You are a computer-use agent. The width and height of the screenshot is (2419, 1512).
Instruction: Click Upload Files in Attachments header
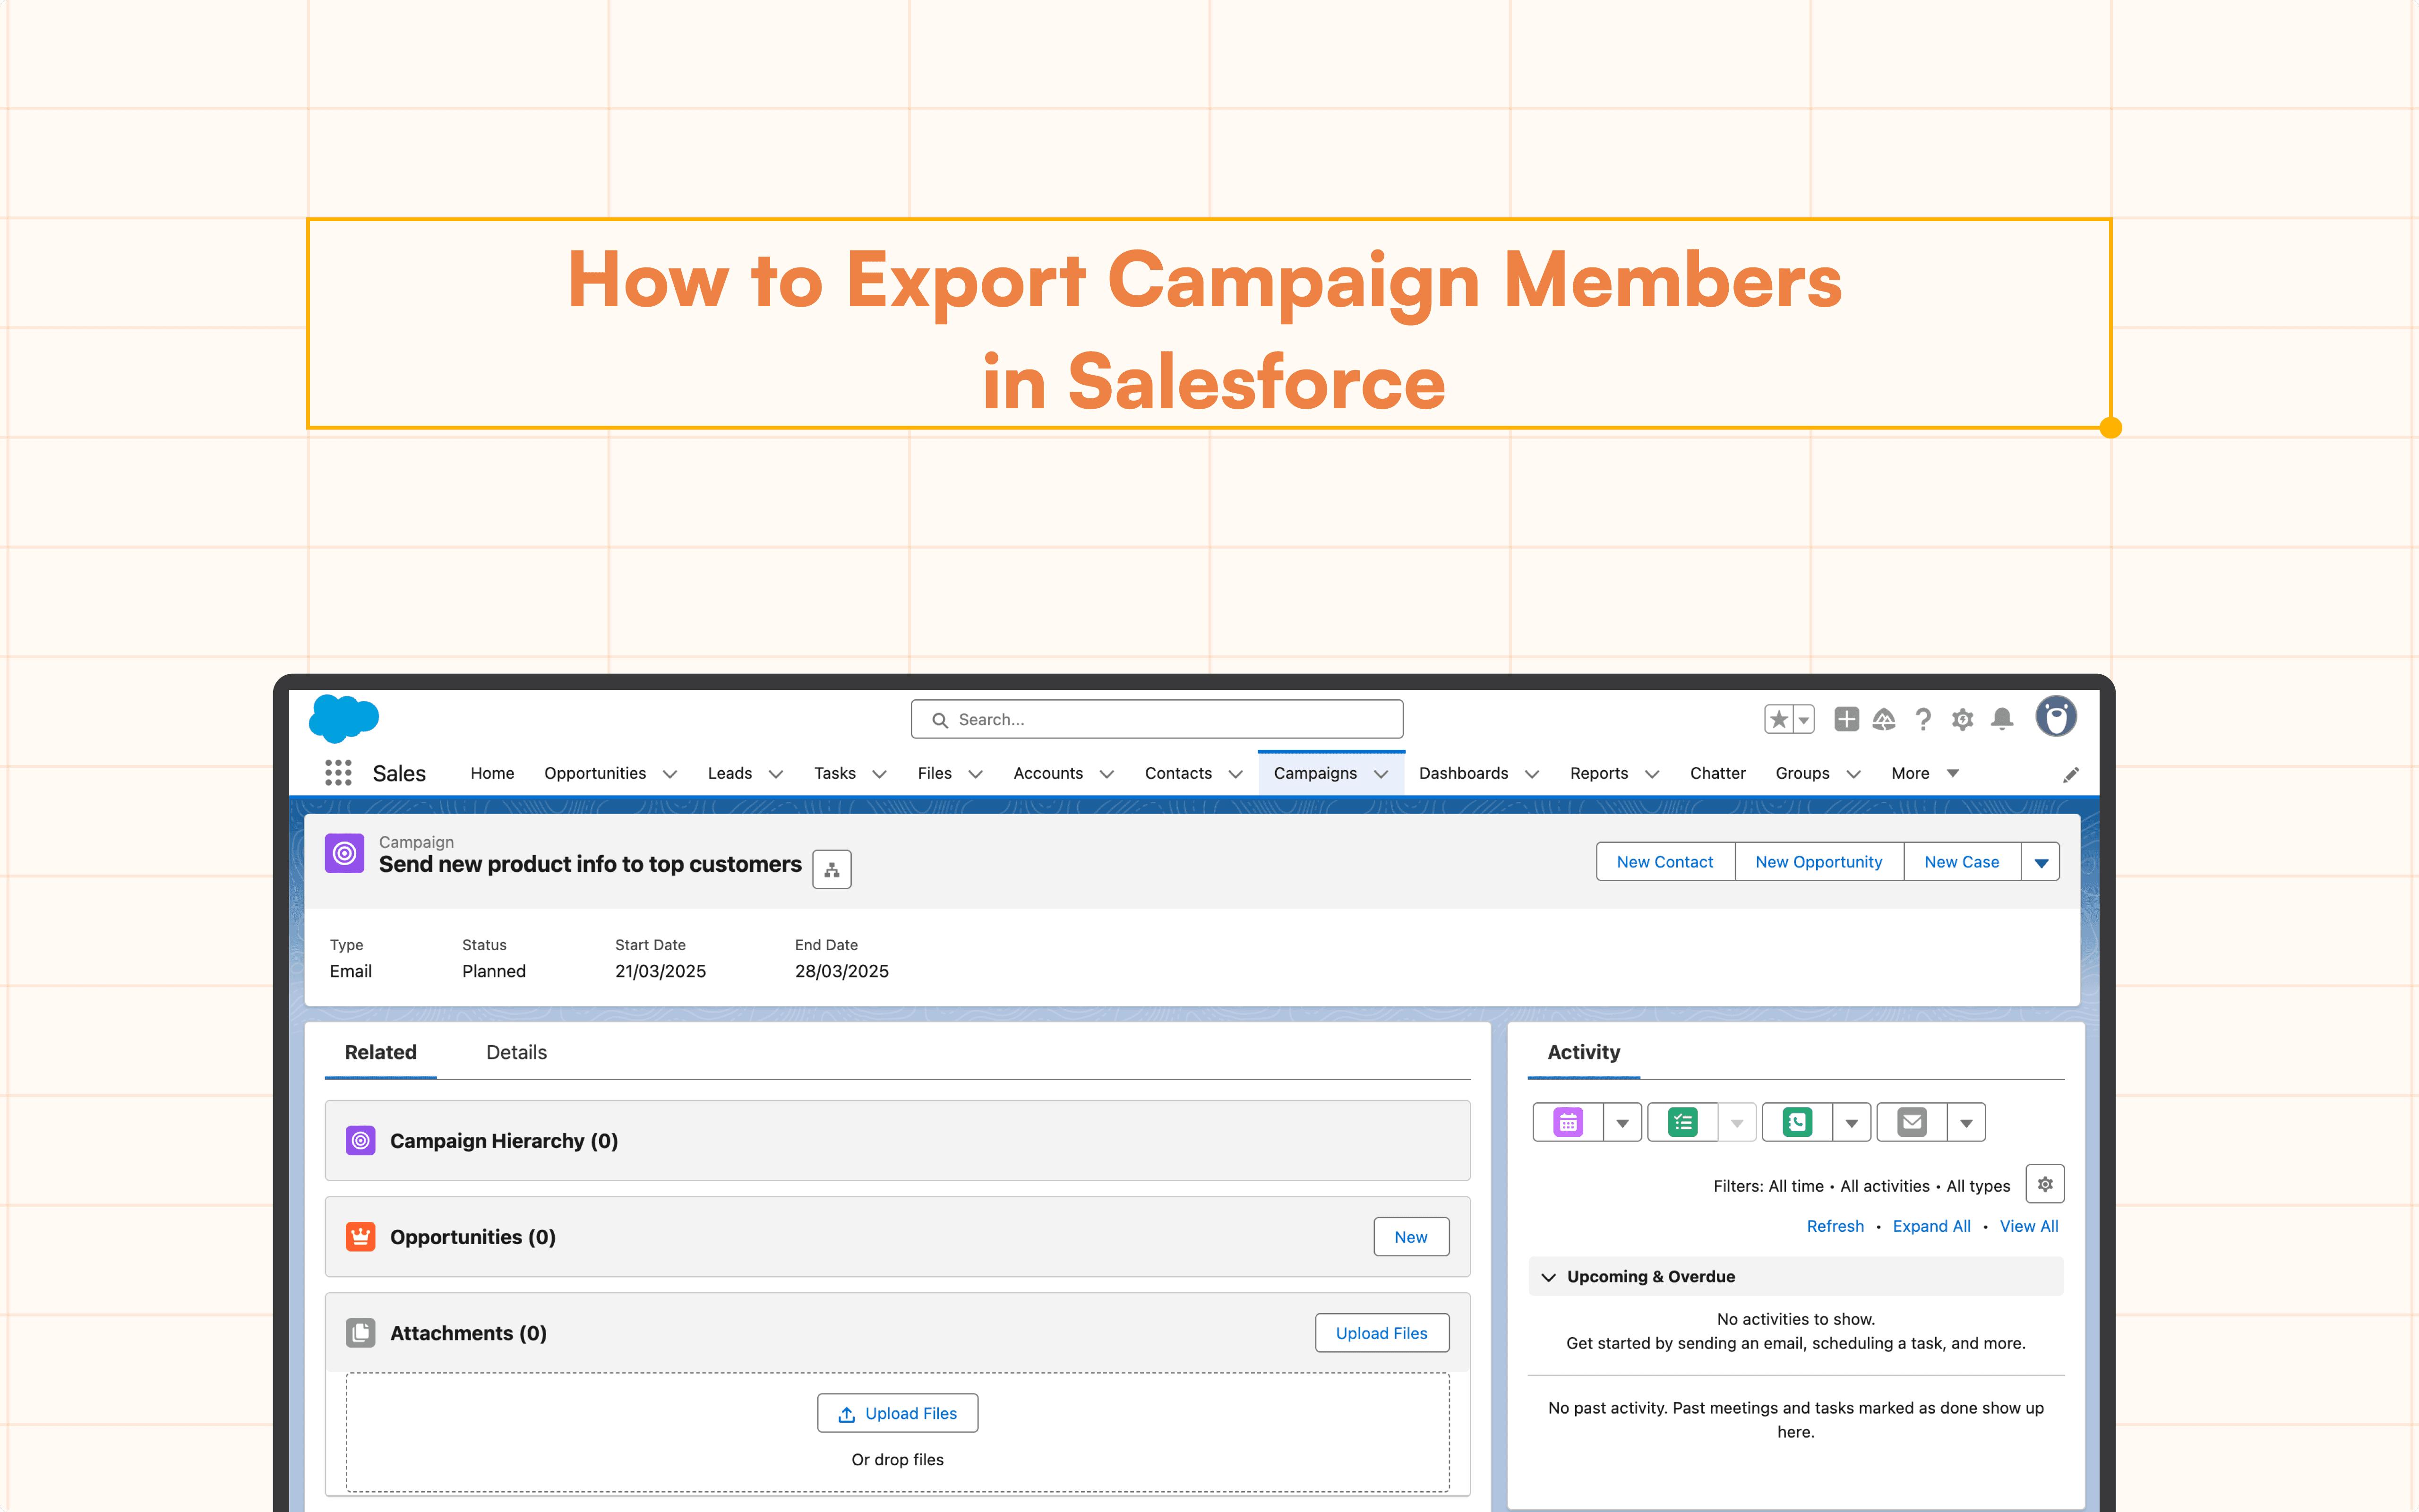coord(1381,1333)
